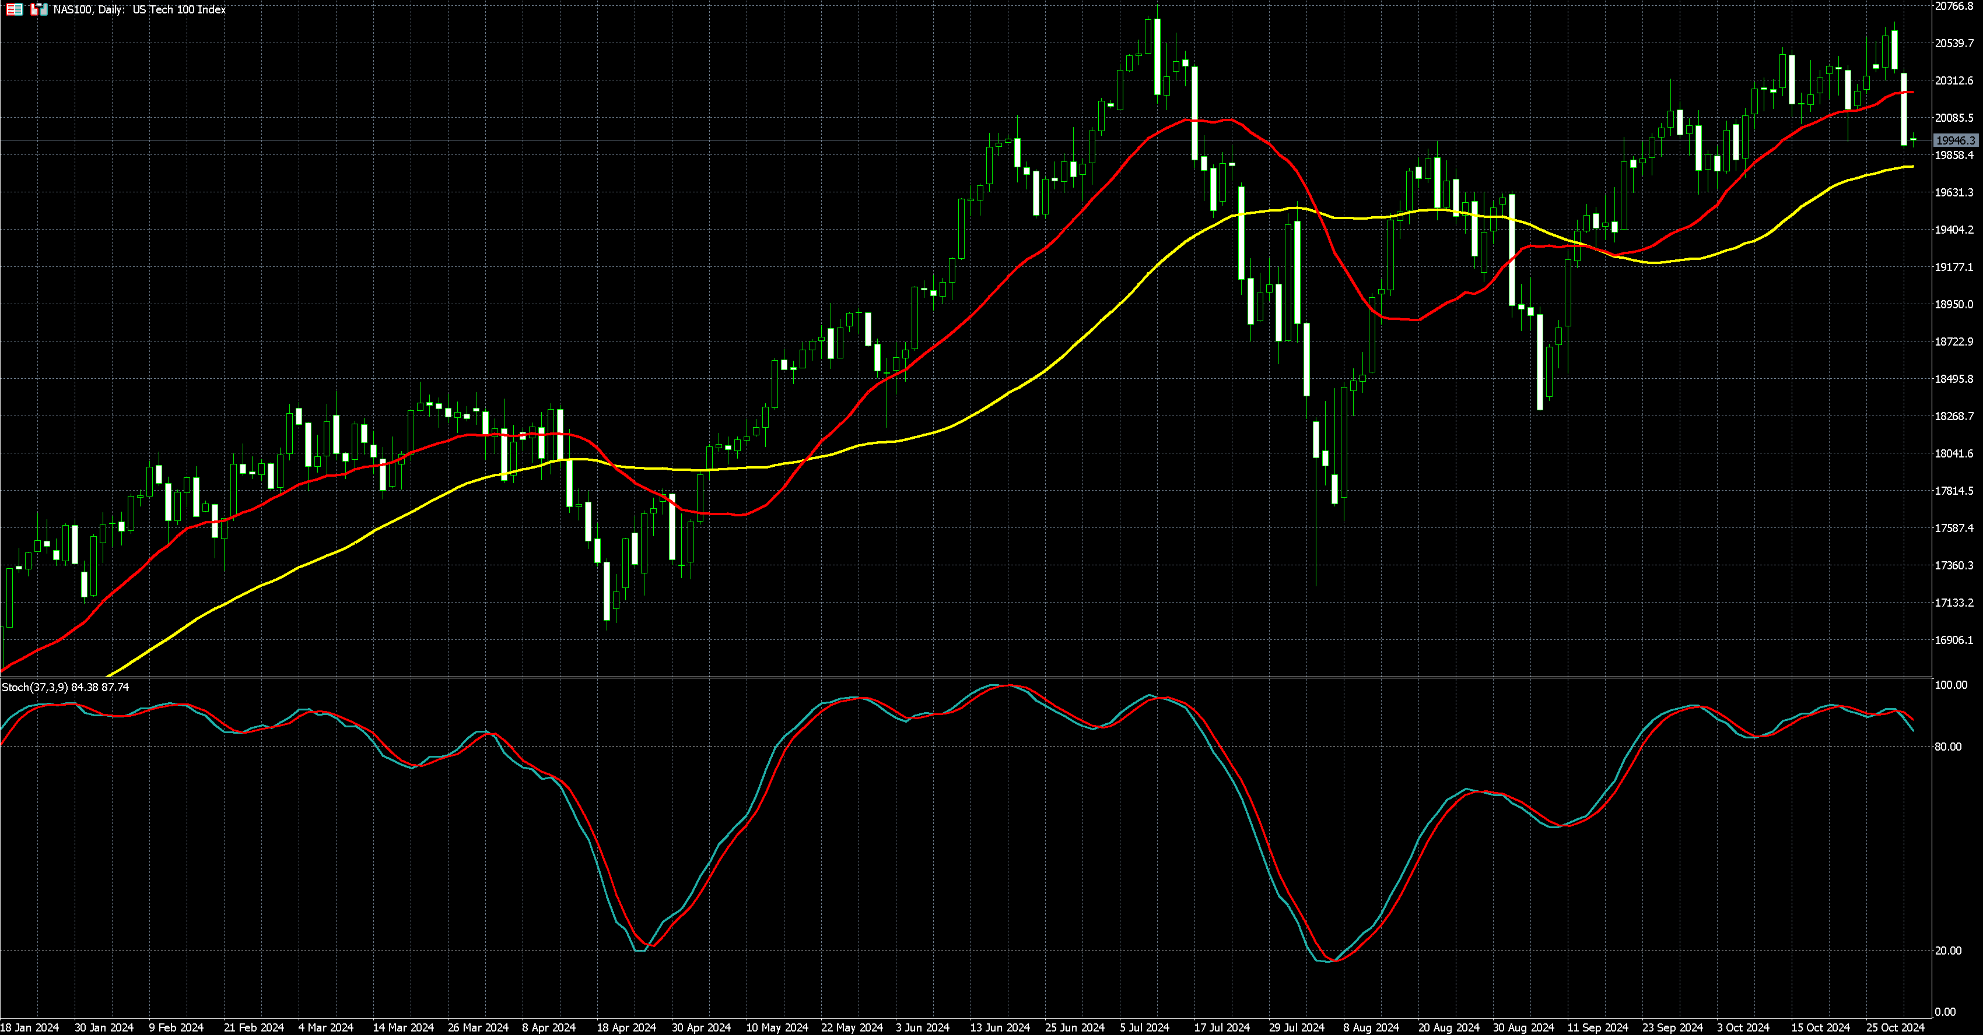This screenshot has height=1035, width=1983.
Task: Click the 16906.1 bottom price scale label
Action: pos(1954,640)
